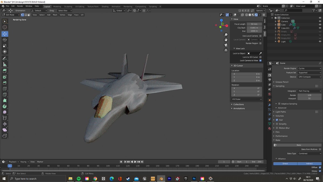323x182 pixels.
Task: Open Bake Type Combined dropdown
Action: [x=310, y=153]
